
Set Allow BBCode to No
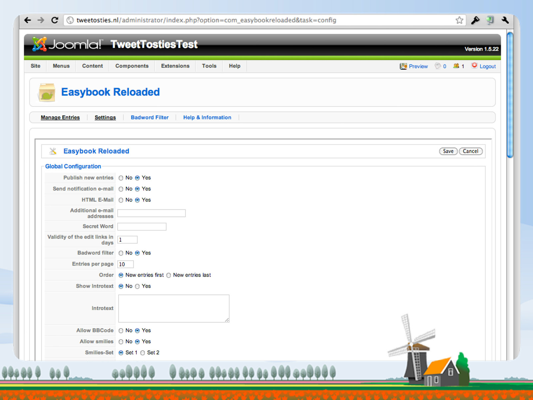(121, 331)
